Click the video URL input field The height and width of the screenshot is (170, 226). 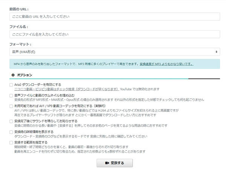(115, 17)
